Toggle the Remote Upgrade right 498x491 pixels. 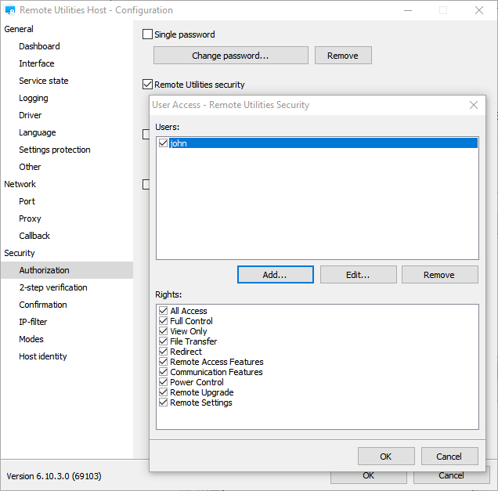pyautogui.click(x=163, y=392)
